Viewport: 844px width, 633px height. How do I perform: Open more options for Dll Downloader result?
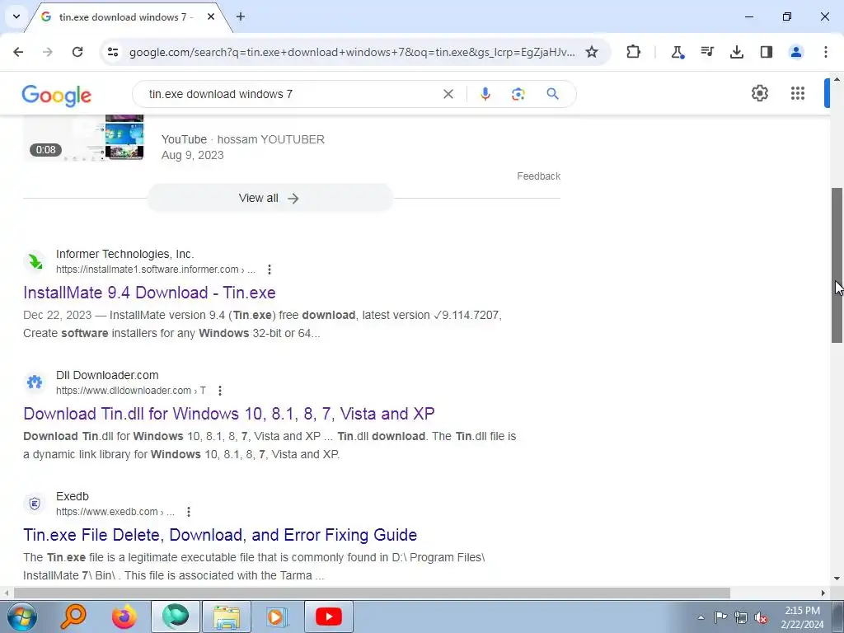(219, 390)
